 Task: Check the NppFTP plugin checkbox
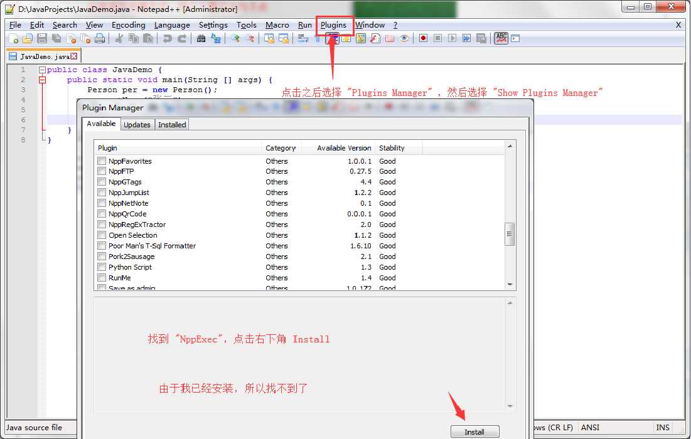coord(102,171)
